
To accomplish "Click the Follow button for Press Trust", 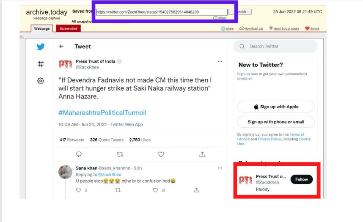I will coord(302,179).
